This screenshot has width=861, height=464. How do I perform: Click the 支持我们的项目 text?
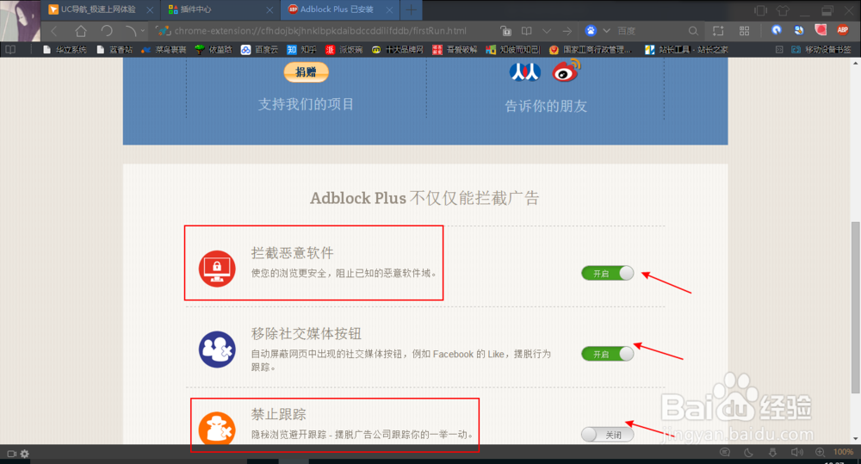(306, 104)
